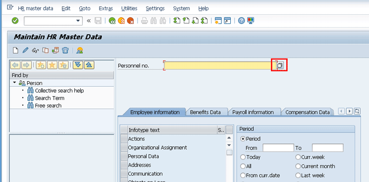Click the tab strip scroll right arrow
Image resolution: width=369 pixels, height=182 pixels.
pyautogui.click(x=350, y=111)
